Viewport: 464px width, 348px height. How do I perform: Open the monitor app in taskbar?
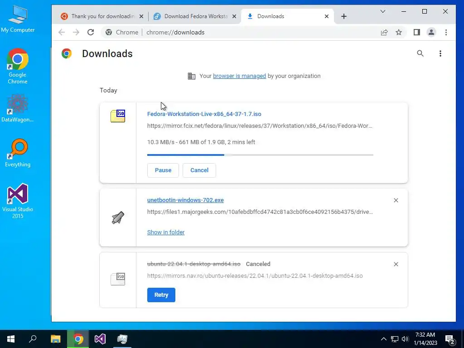(122, 339)
